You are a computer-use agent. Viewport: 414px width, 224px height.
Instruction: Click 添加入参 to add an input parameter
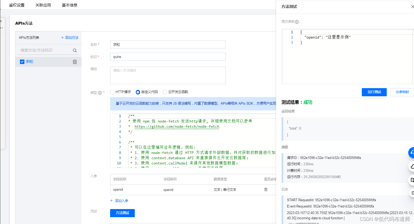(x=119, y=201)
